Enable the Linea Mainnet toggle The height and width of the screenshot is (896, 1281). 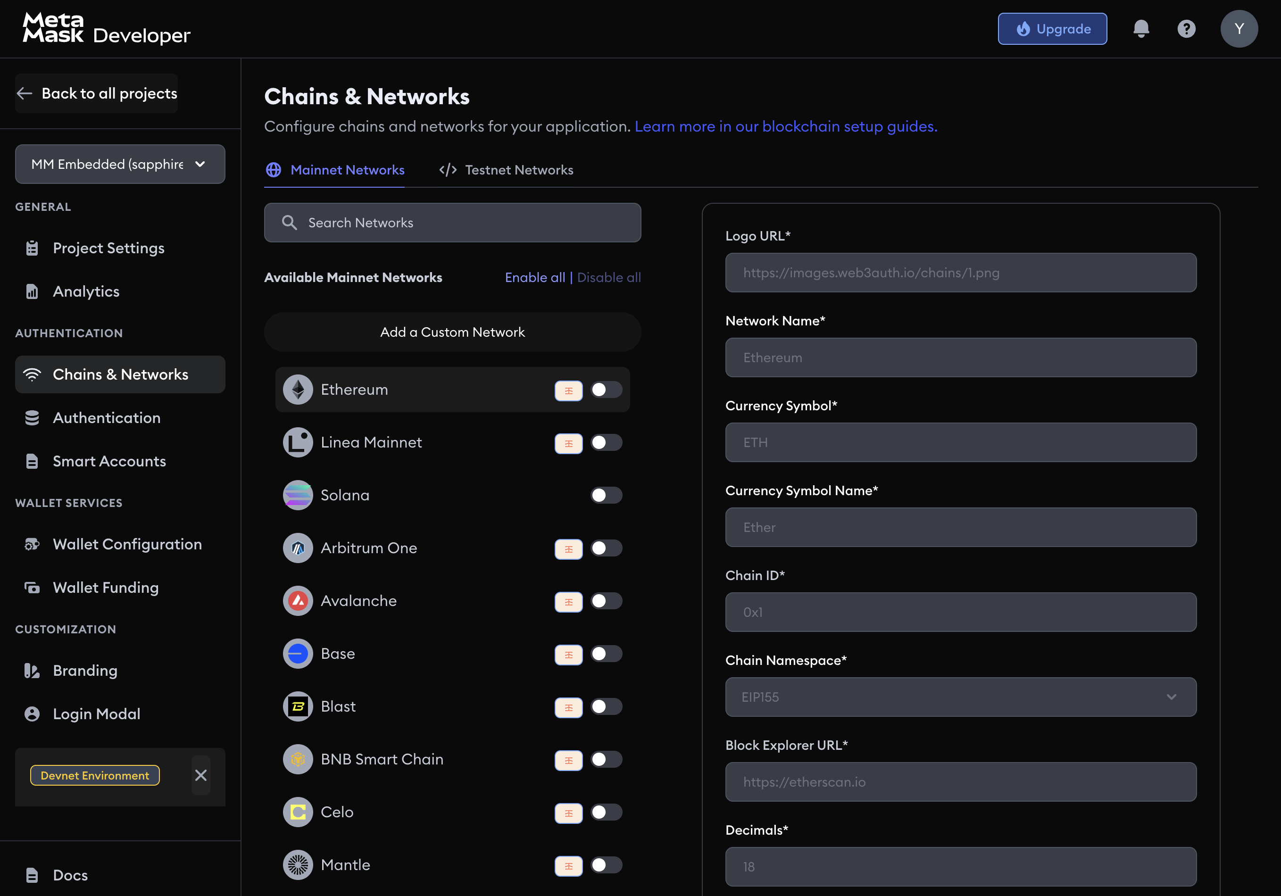click(x=607, y=442)
